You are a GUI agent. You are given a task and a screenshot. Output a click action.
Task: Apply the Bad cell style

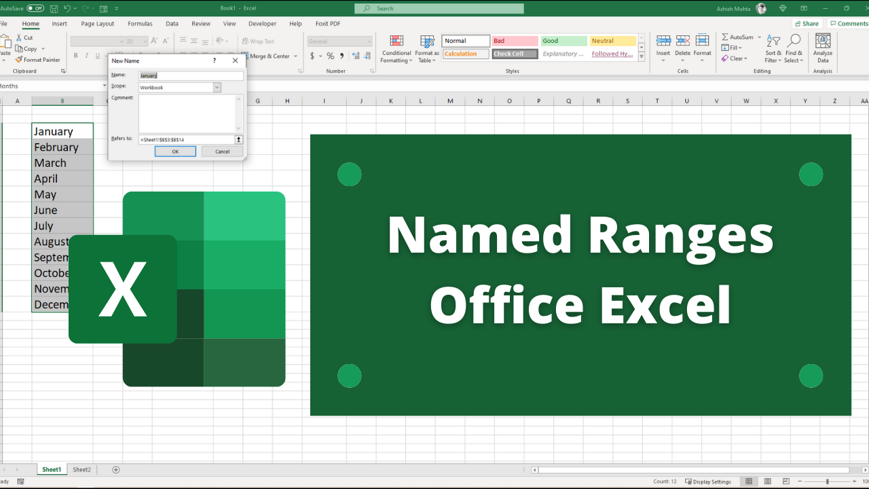click(x=515, y=41)
